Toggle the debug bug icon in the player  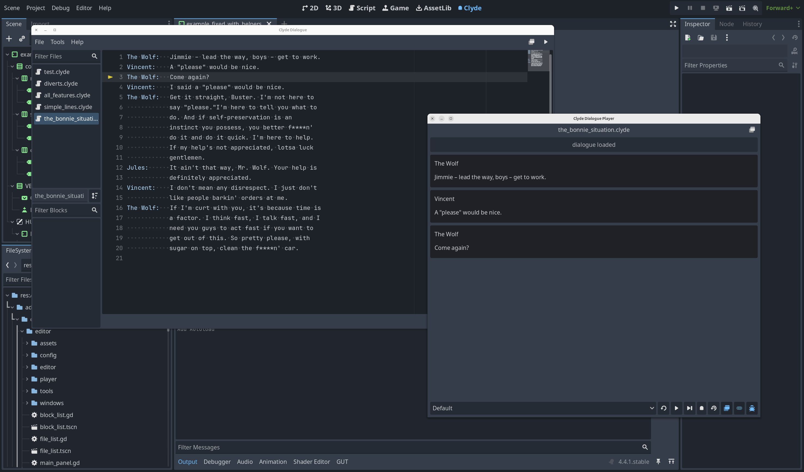[752, 408]
